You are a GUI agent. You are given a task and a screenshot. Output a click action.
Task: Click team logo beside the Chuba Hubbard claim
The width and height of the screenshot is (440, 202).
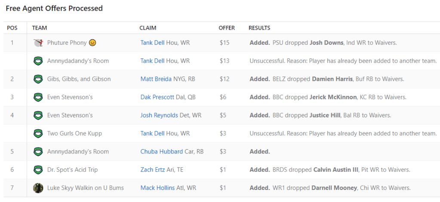click(x=38, y=152)
